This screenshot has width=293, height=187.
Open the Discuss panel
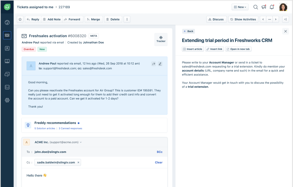(x=216, y=19)
